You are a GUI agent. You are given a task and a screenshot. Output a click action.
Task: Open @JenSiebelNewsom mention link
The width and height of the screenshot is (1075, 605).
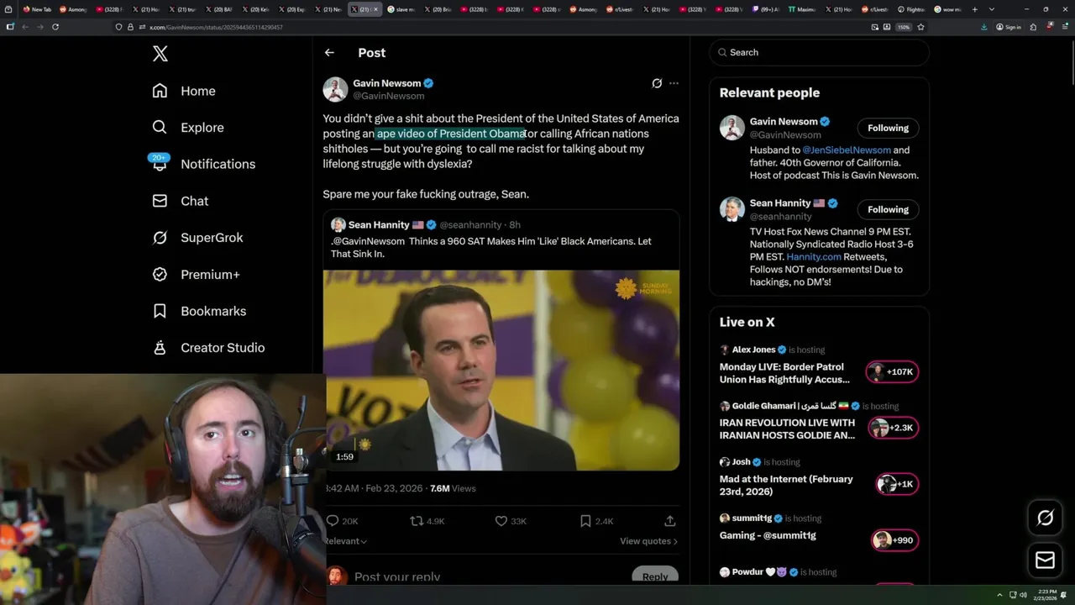coord(847,150)
